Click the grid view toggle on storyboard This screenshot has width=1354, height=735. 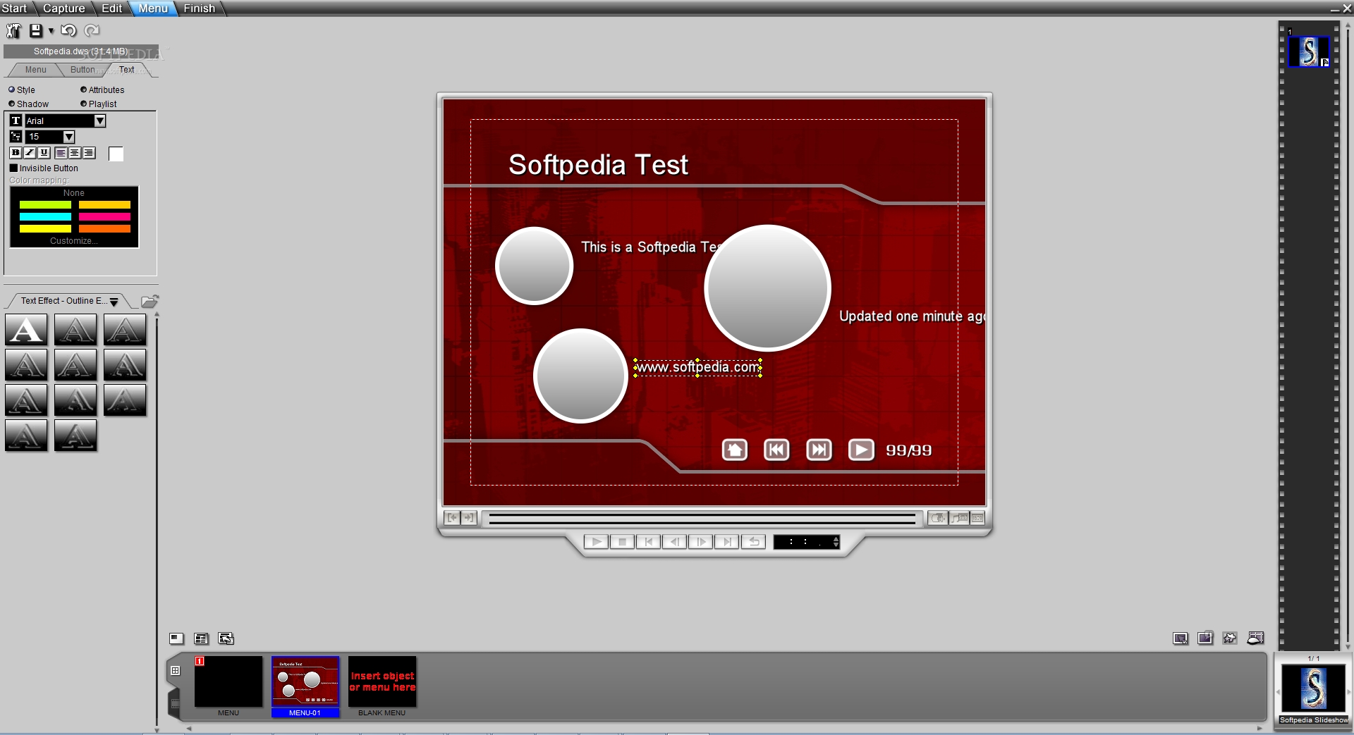pos(175,671)
